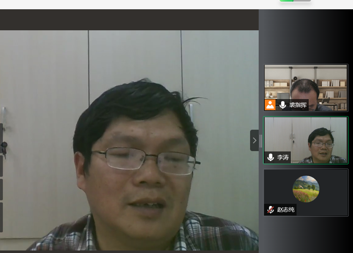The height and width of the screenshot is (253, 353).
Task: Collapse the participant video sidebar with the chevron
Action: coord(254,140)
